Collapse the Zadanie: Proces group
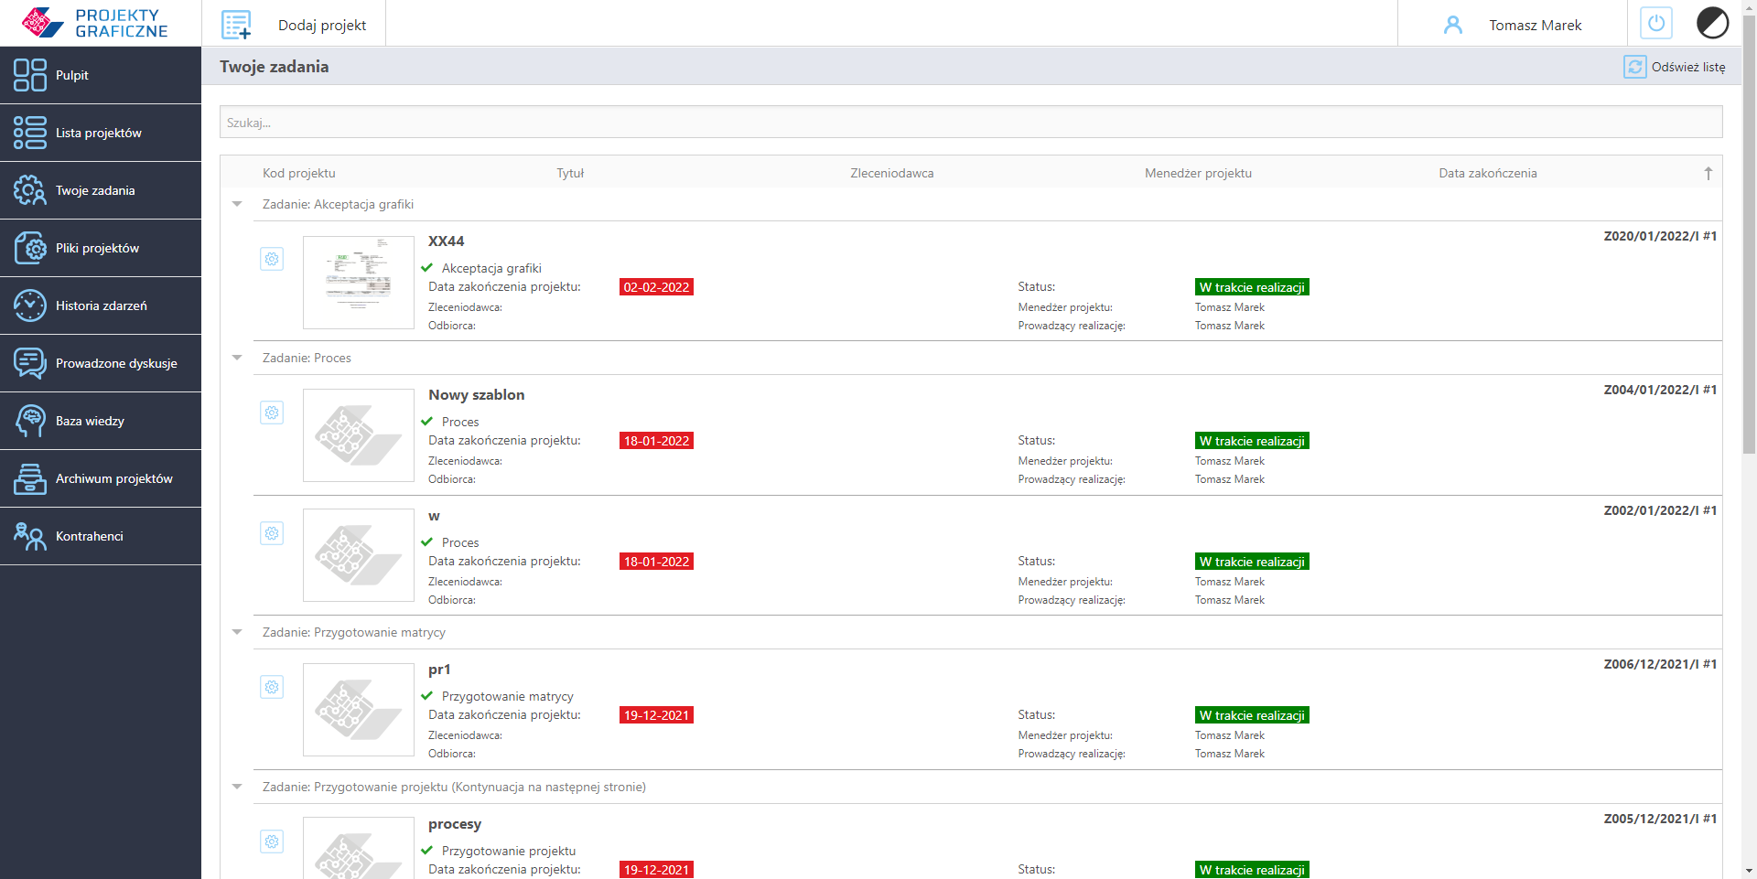This screenshot has height=879, width=1757. click(237, 358)
